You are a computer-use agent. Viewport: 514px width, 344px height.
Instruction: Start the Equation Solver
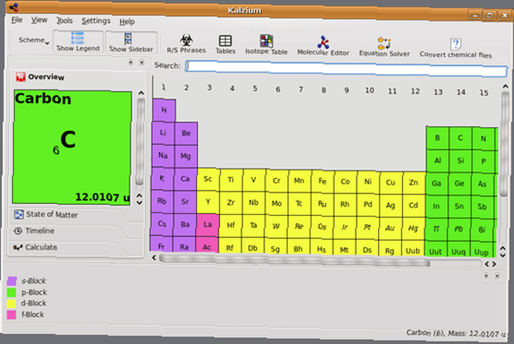pos(384,47)
